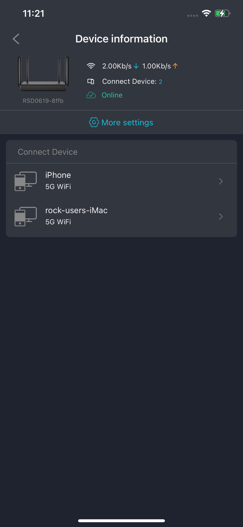This screenshot has width=243, height=527.
Task: Expand details for the iPhone device
Action: pyautogui.click(x=221, y=181)
